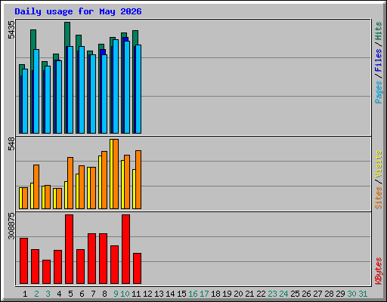
Task: Click the Hits legend label
Action: coord(379,31)
